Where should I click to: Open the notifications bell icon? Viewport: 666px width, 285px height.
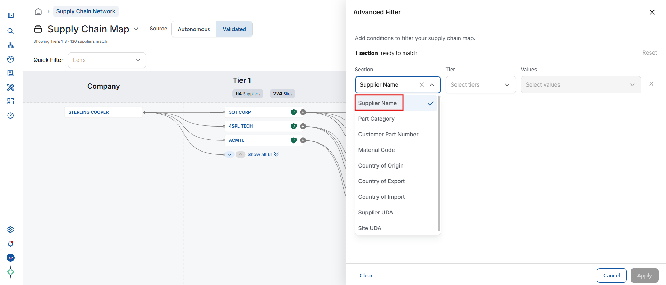(11, 244)
